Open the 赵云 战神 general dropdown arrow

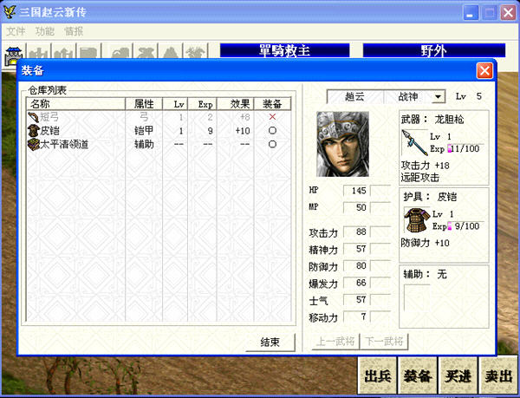click(x=438, y=97)
